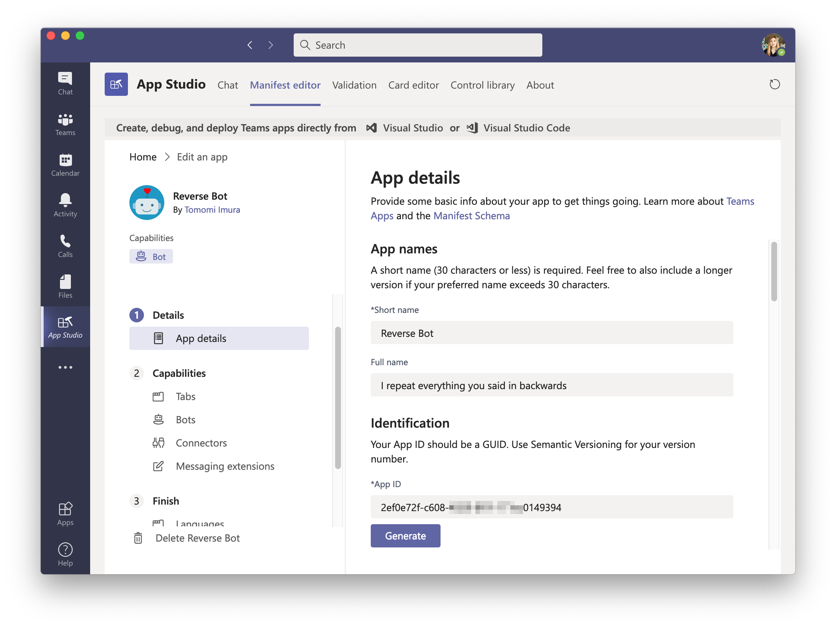836x628 pixels.
Task: Open the Apps icon in the sidebar
Action: 65,513
